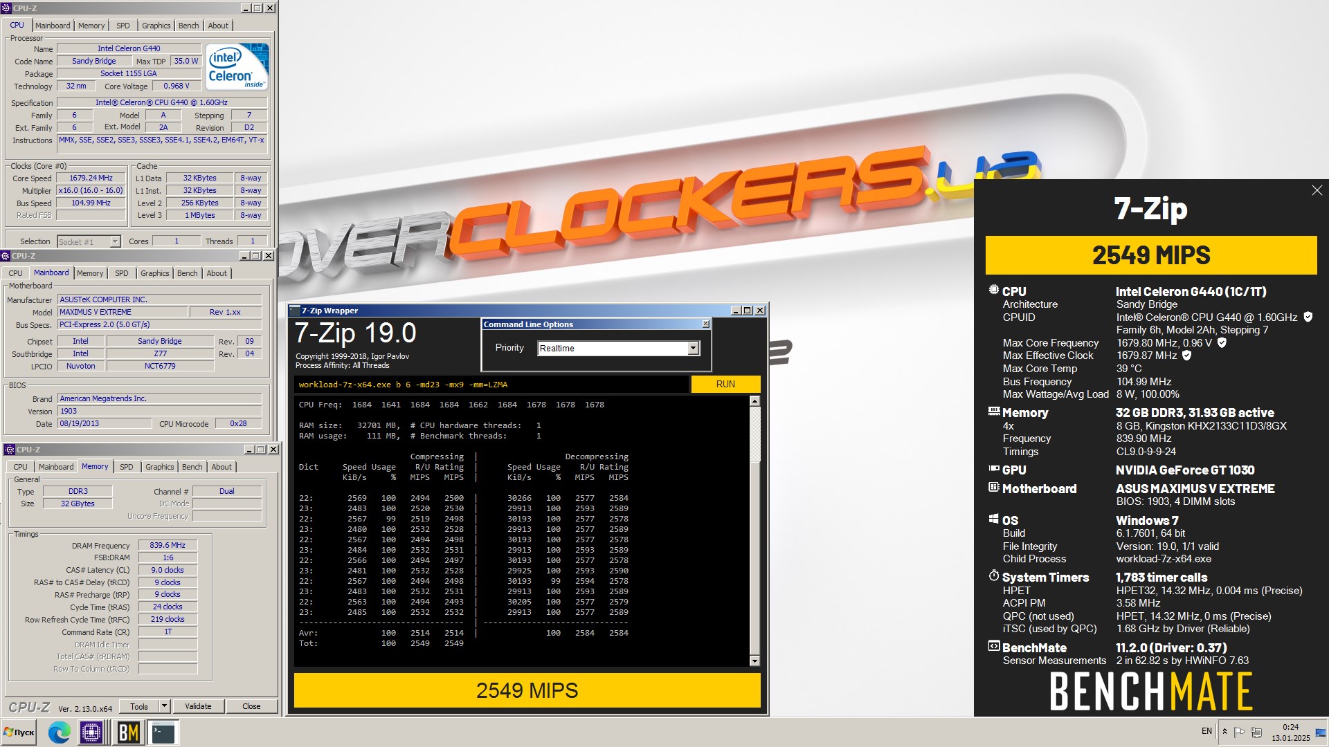Viewport: 1329px width, 747px height.
Task: Click the verified shield next to CPUID value
Action: [1308, 317]
